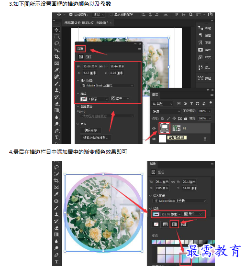Enable the Show Transform Controls checkbox
Viewport: 245px width, 266px height.
(x=111, y=15)
